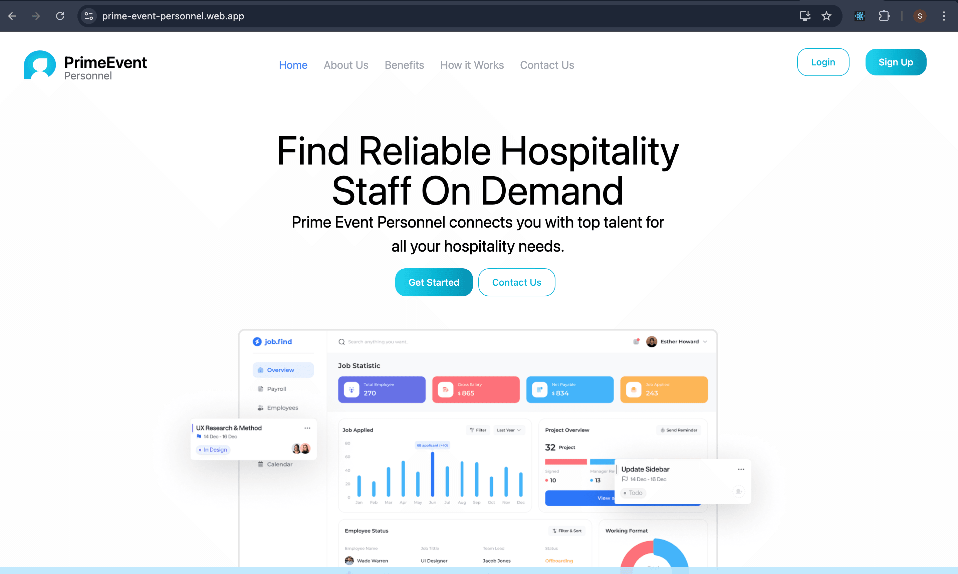
Task: Open the Extensions puzzle-piece menu
Action: coord(884,16)
